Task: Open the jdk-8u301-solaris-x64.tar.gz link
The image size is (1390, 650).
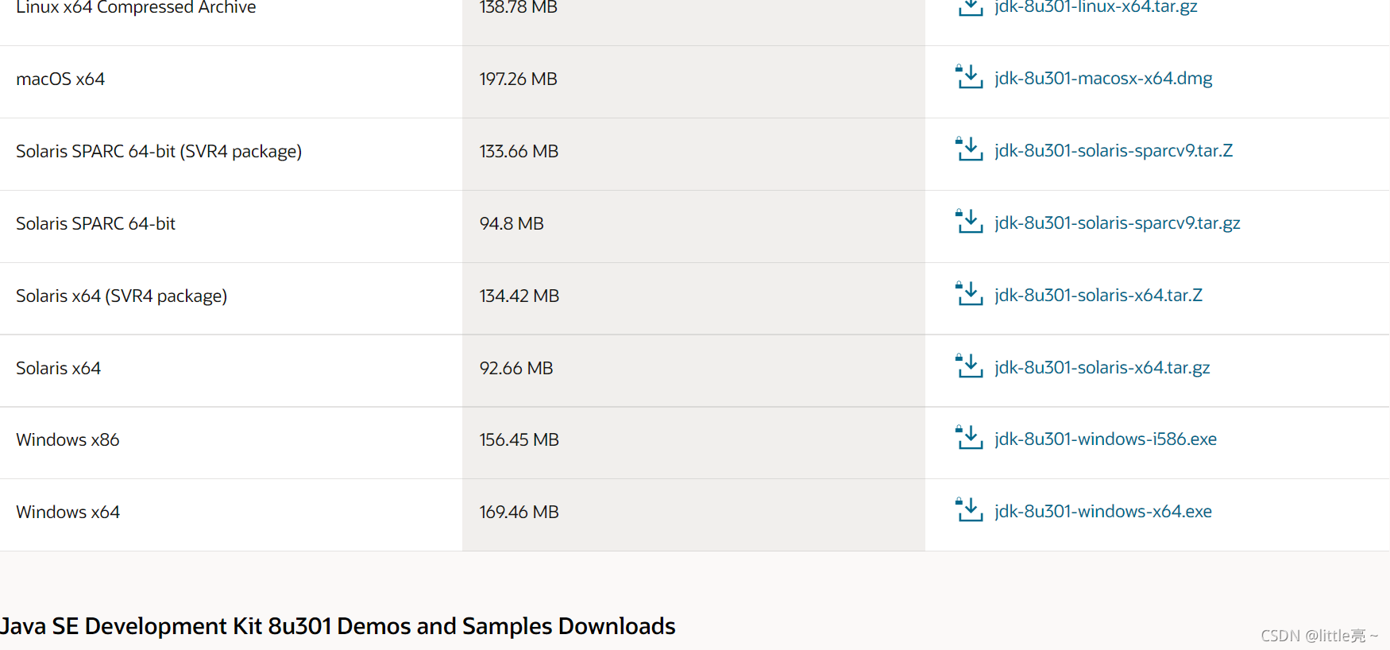Action: click(1102, 367)
